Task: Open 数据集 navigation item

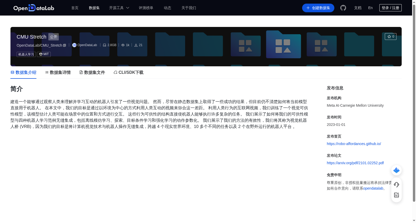Action: [x=94, y=8]
